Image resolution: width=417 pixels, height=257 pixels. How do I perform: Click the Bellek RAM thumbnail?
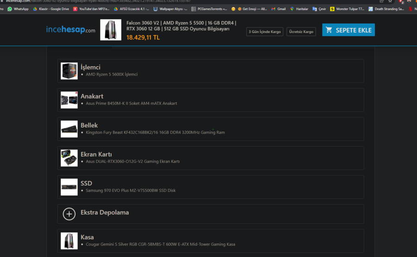pyautogui.click(x=69, y=129)
